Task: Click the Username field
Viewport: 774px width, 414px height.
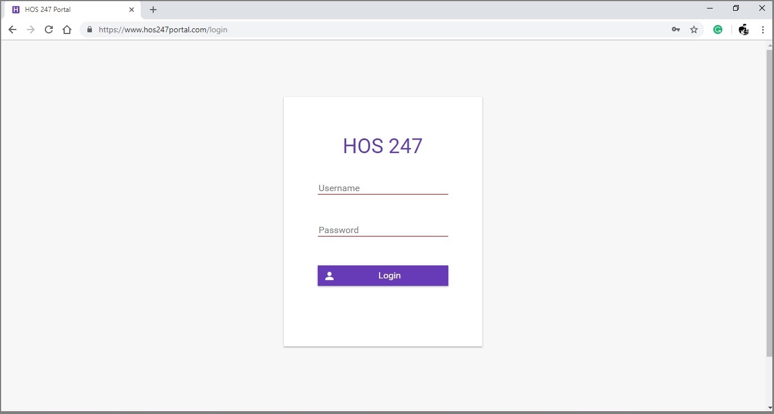Action: click(x=383, y=188)
